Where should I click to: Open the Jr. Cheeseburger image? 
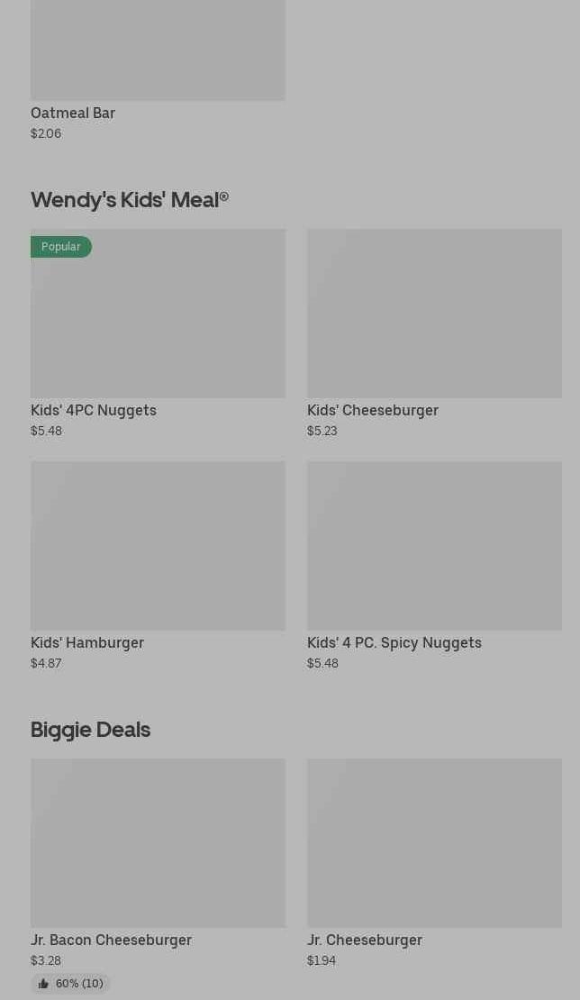coord(435,843)
